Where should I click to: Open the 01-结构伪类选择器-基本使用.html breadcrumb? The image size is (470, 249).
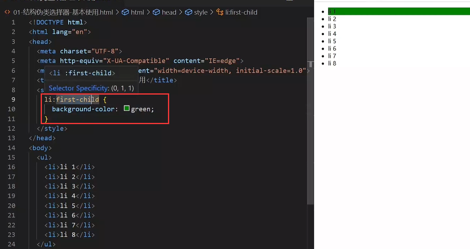tap(63, 12)
